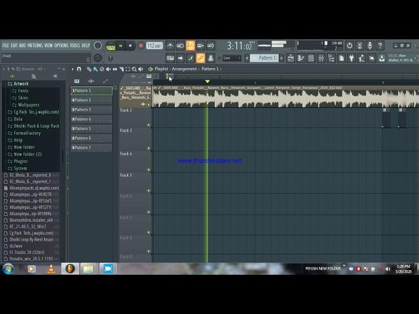This screenshot has width=419, height=314.
Task: Open the VIEW menu
Action: [x=48, y=45]
